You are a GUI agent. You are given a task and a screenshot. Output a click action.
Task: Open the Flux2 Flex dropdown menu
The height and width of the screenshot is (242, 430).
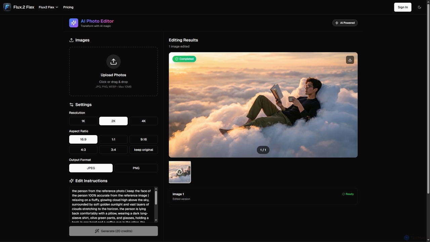48,7
